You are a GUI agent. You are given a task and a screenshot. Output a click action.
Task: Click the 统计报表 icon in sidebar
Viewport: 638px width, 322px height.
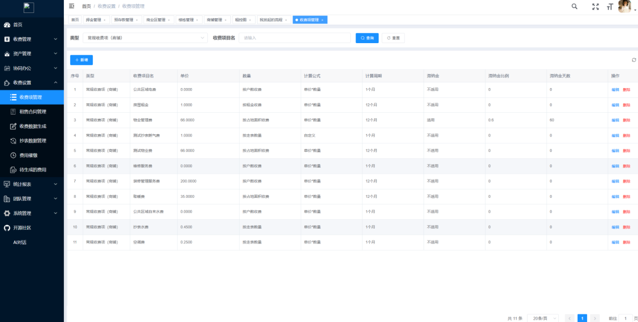(7, 184)
